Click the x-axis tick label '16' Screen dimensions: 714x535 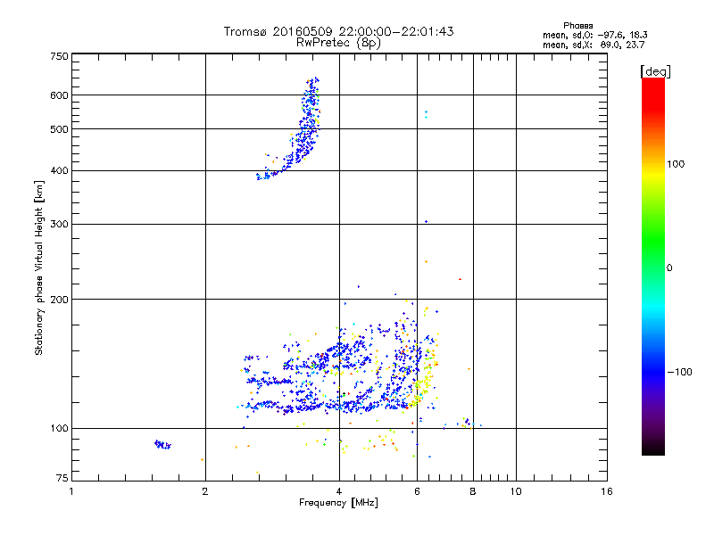pos(607,491)
